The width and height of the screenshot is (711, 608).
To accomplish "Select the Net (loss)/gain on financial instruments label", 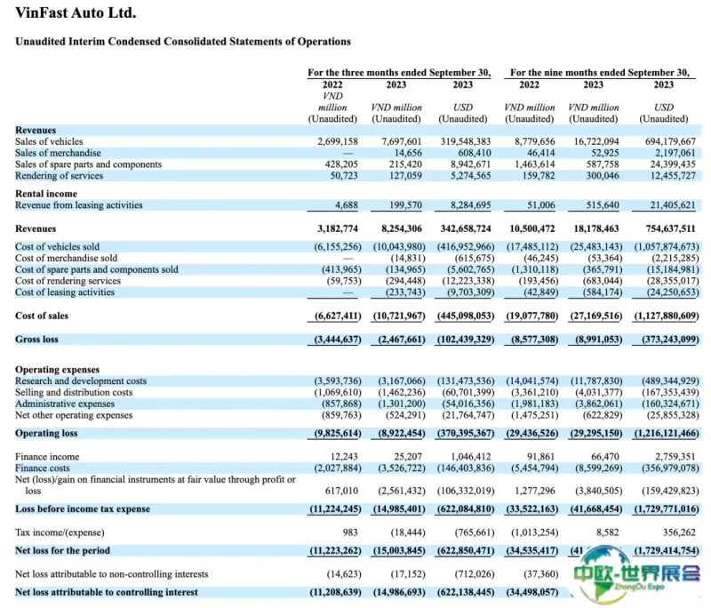I will click(x=155, y=485).
